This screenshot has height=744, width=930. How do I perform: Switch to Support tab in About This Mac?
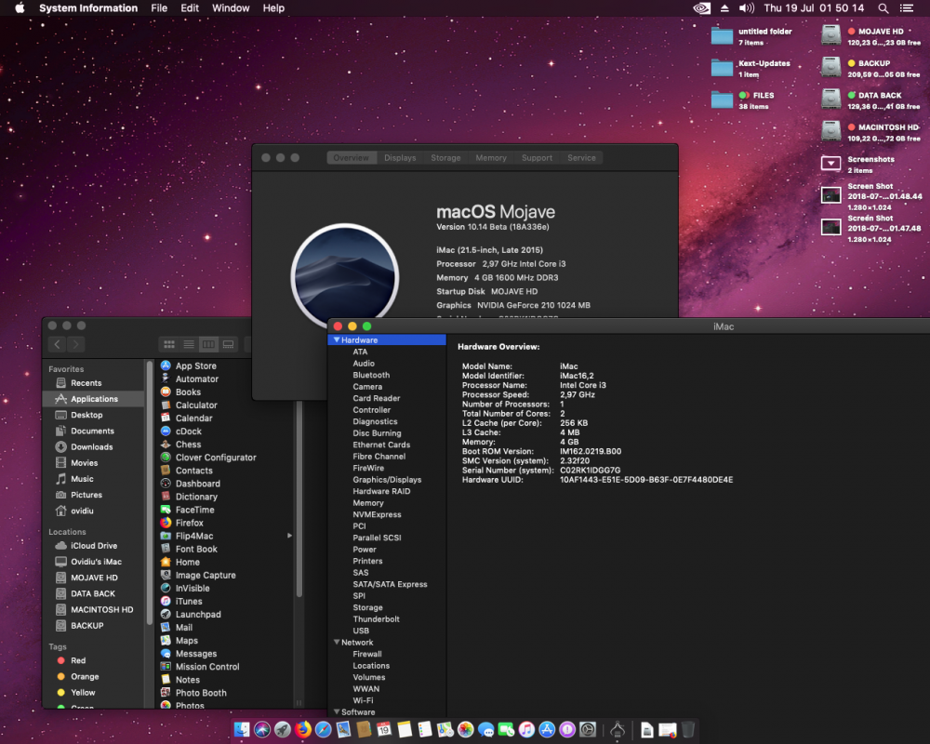click(x=537, y=158)
